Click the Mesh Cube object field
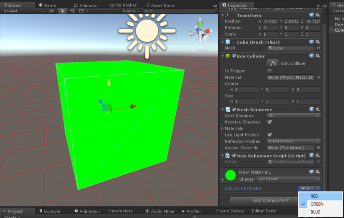The image size is (344, 218). [x=291, y=48]
